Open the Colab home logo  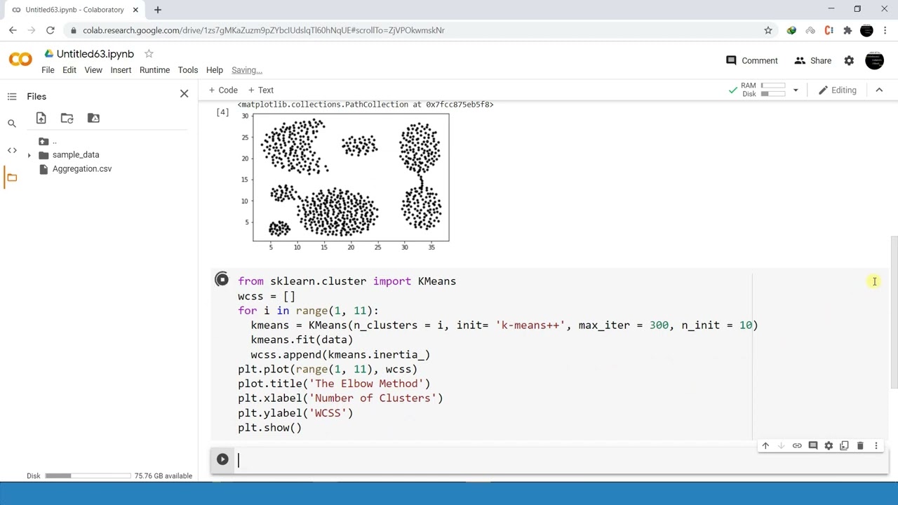(20, 60)
